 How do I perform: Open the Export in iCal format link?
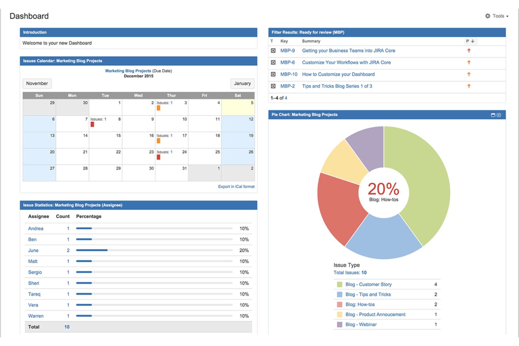point(237,186)
